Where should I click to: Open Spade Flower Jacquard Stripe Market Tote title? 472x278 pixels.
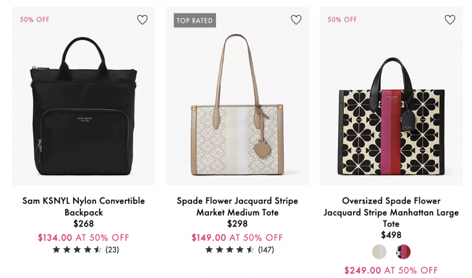click(x=237, y=206)
